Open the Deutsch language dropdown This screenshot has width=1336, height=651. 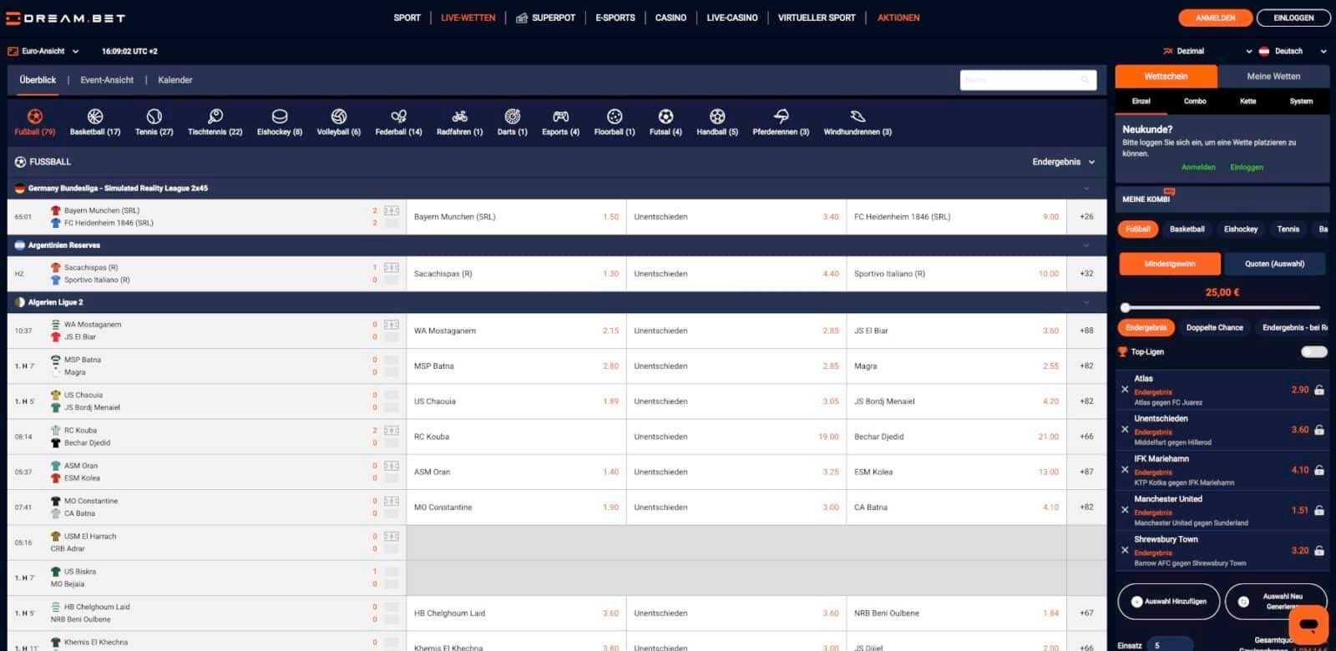(x=1292, y=51)
